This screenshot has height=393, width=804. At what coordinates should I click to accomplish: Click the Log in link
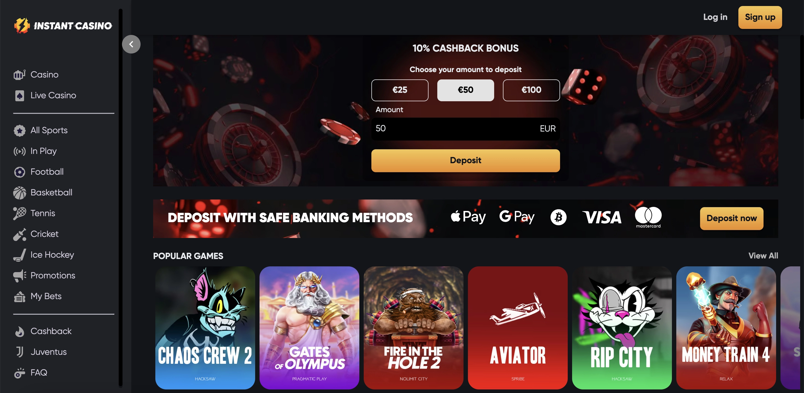click(715, 17)
